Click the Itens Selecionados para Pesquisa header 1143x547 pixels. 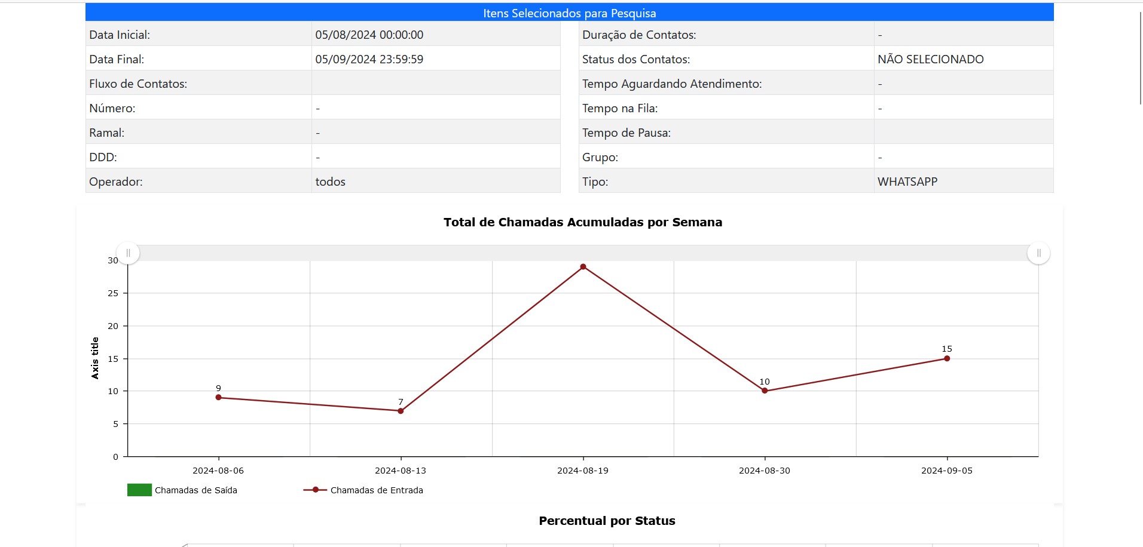(570, 12)
